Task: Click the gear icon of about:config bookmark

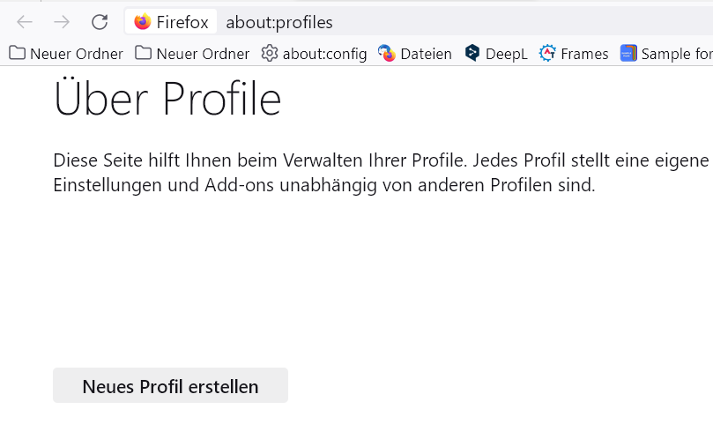Action: [x=270, y=54]
